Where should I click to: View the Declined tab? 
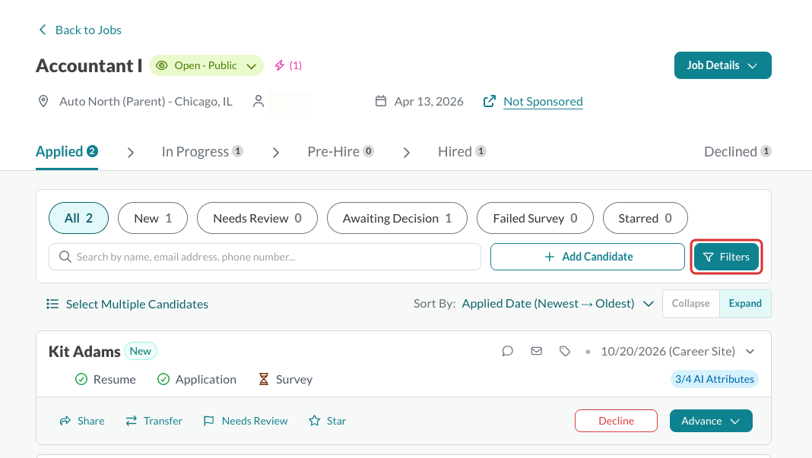[737, 152]
